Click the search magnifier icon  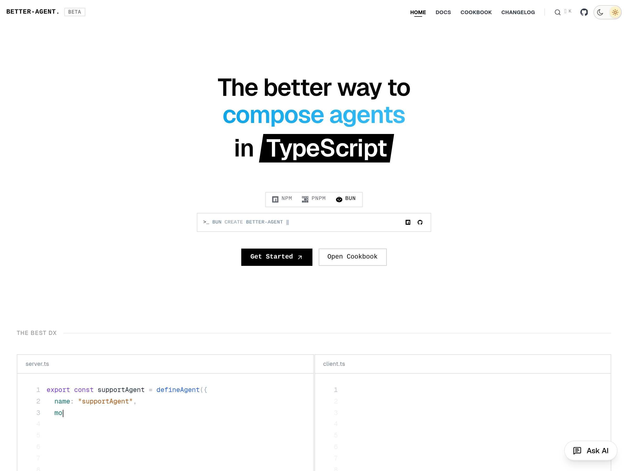[557, 12]
